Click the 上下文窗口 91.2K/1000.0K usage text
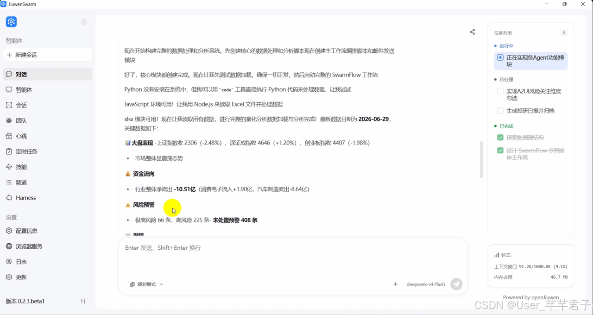This screenshot has height=315, width=593. click(531, 267)
